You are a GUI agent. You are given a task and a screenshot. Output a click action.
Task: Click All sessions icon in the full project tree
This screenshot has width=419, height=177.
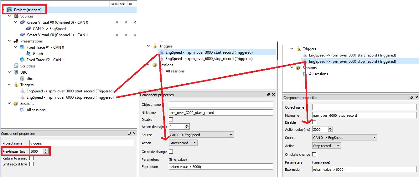point(22,110)
